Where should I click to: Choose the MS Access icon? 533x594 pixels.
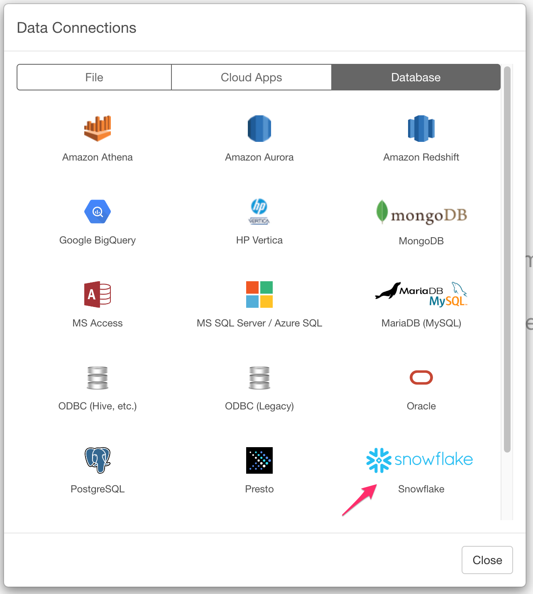tap(98, 295)
